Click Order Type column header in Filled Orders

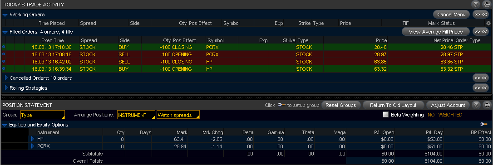click(468, 40)
